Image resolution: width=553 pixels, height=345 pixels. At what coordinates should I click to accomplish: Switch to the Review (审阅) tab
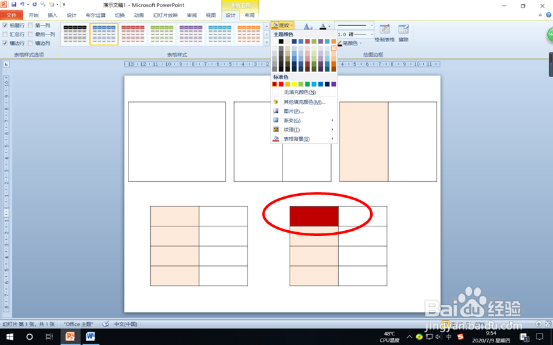(x=192, y=15)
